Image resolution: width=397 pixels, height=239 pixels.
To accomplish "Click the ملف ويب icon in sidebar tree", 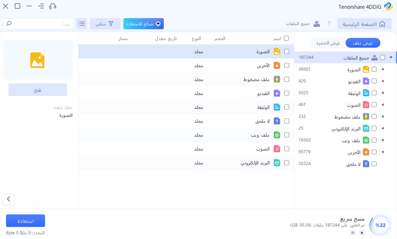I will [366, 140].
